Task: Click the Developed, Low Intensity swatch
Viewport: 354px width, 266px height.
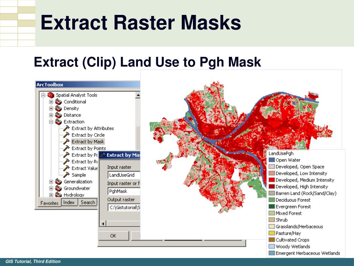Action: [x=272, y=173]
